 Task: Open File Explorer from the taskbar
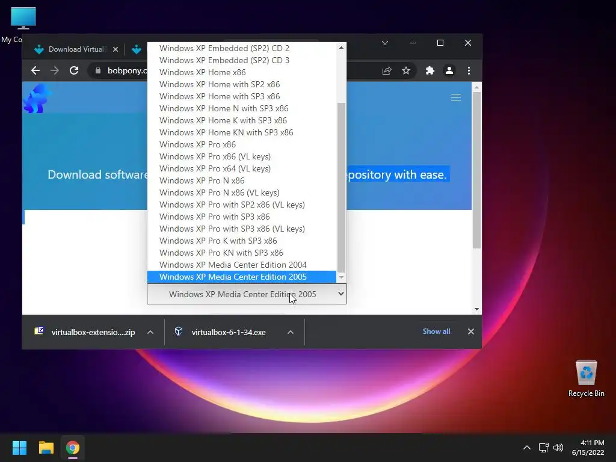point(46,448)
